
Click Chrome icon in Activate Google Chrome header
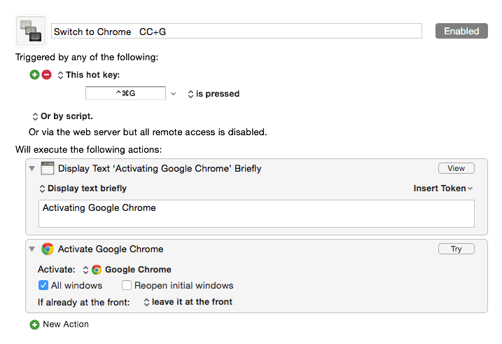pyautogui.click(x=48, y=249)
